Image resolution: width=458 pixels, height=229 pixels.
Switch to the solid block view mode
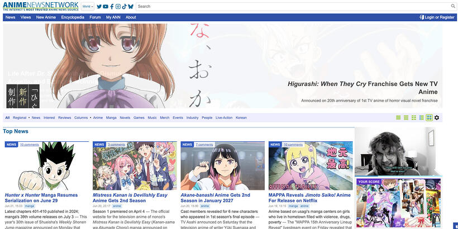coord(398,118)
